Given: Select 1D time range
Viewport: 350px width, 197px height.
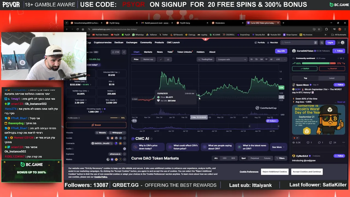Looking at the screenshot, I should [x=251, y=59].
